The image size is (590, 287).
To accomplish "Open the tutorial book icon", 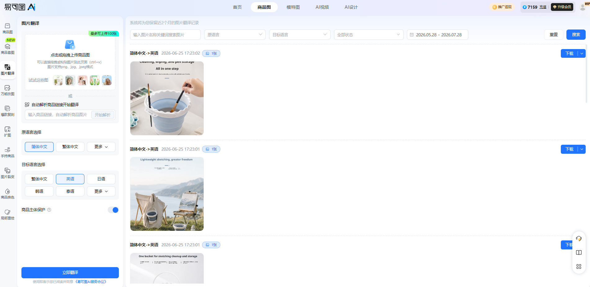I will 579,253.
